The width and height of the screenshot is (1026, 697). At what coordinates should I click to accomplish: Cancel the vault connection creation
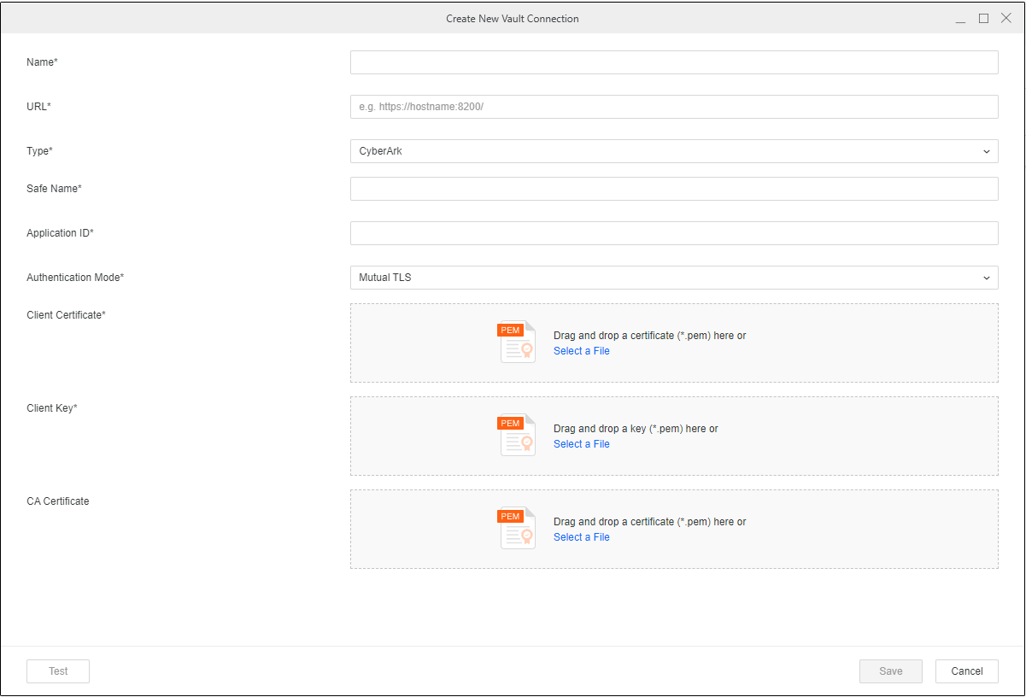point(966,671)
